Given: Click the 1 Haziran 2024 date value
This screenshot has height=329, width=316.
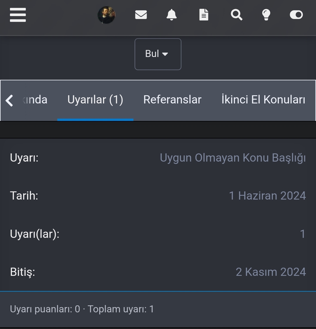Looking at the screenshot, I should [x=267, y=196].
